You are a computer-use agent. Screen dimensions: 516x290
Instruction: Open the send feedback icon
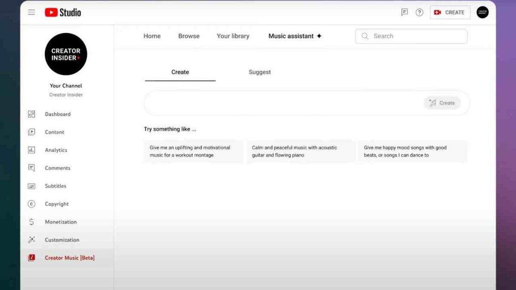[404, 12]
